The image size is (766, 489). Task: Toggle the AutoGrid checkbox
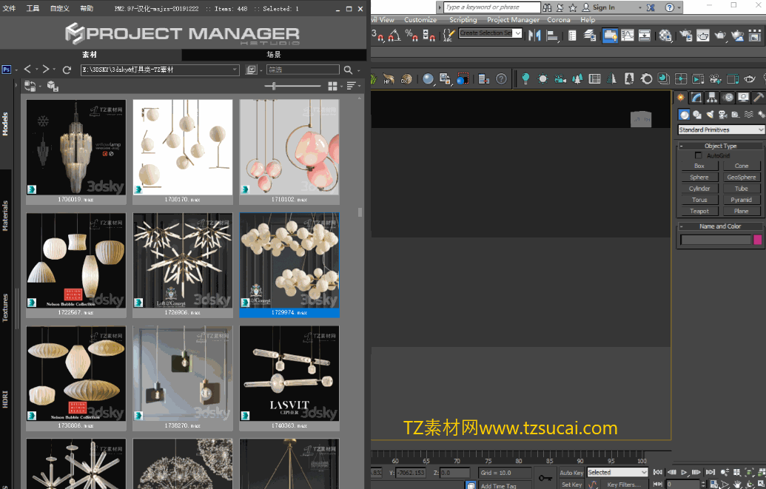click(698, 155)
